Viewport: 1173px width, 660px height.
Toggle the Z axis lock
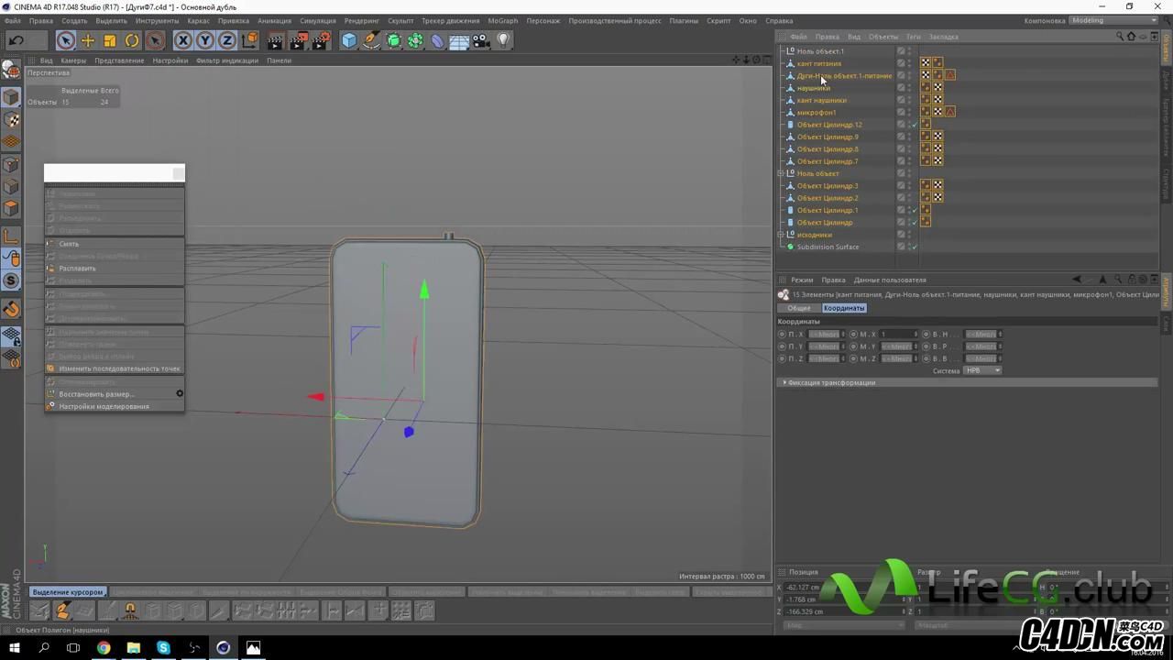227,40
